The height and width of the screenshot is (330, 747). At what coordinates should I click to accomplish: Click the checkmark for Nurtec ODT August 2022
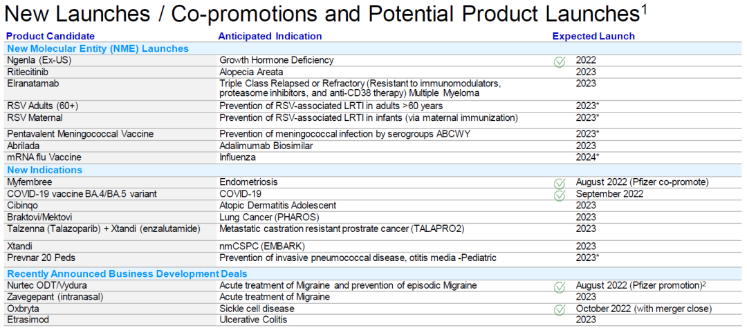point(560,287)
